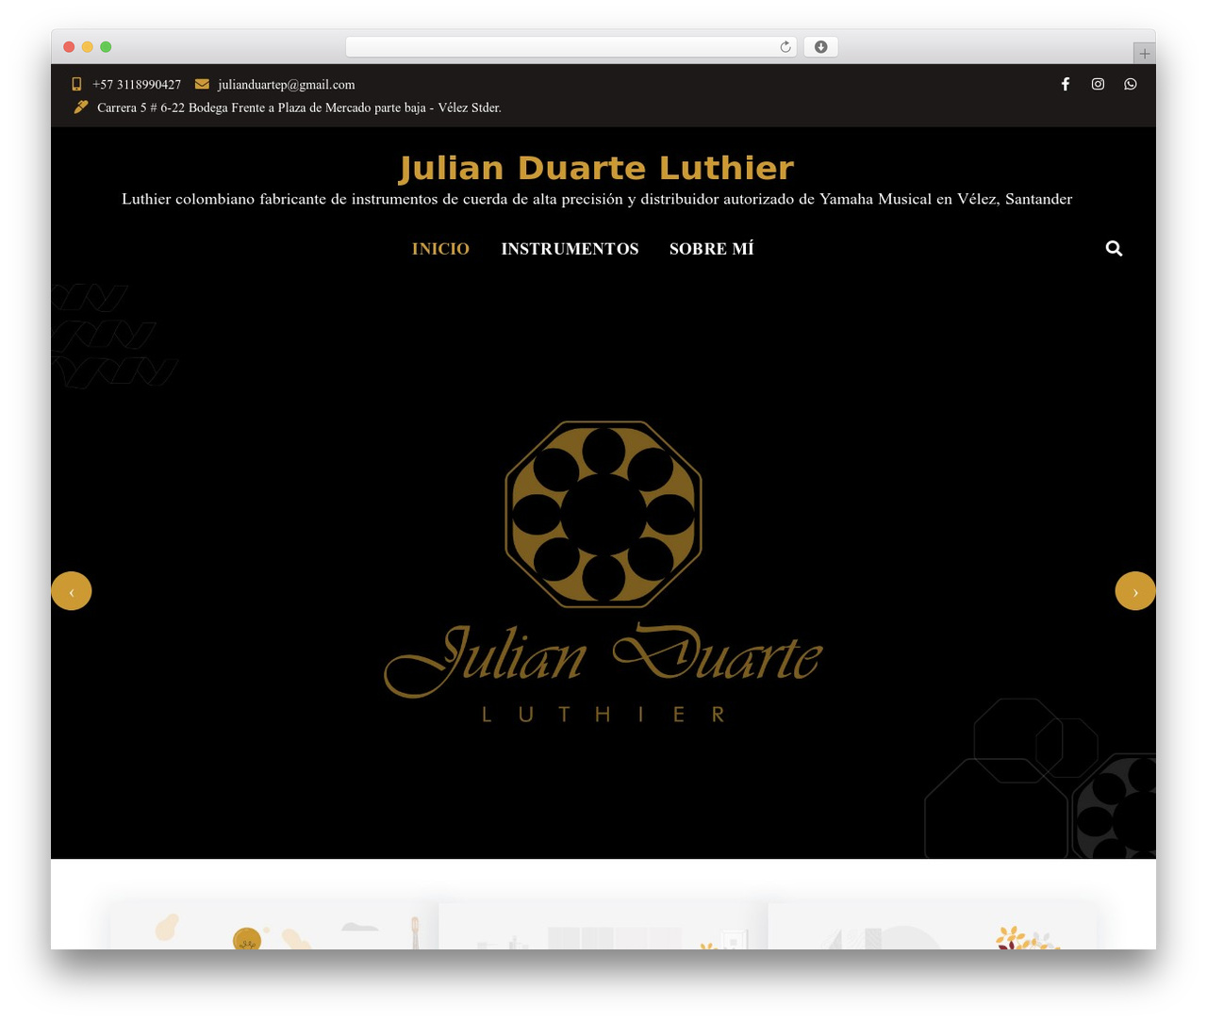Open a new browser tab
This screenshot has height=1022, width=1207.
1144,54
